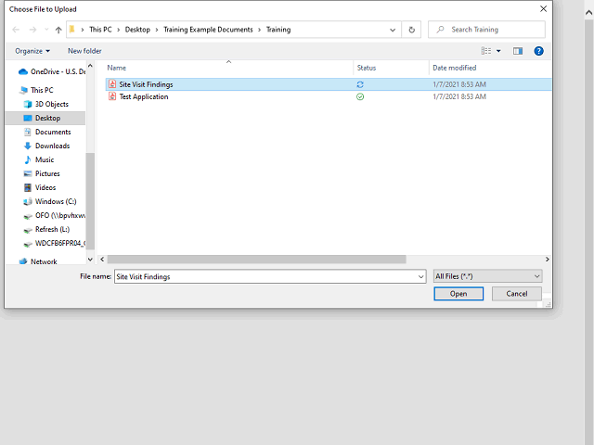Open the OFO network drive

(54, 216)
